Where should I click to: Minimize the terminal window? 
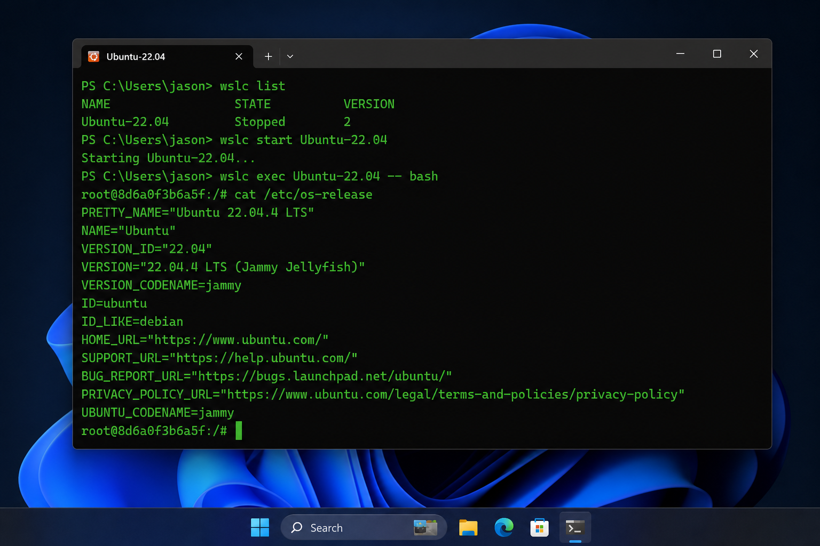(680, 54)
